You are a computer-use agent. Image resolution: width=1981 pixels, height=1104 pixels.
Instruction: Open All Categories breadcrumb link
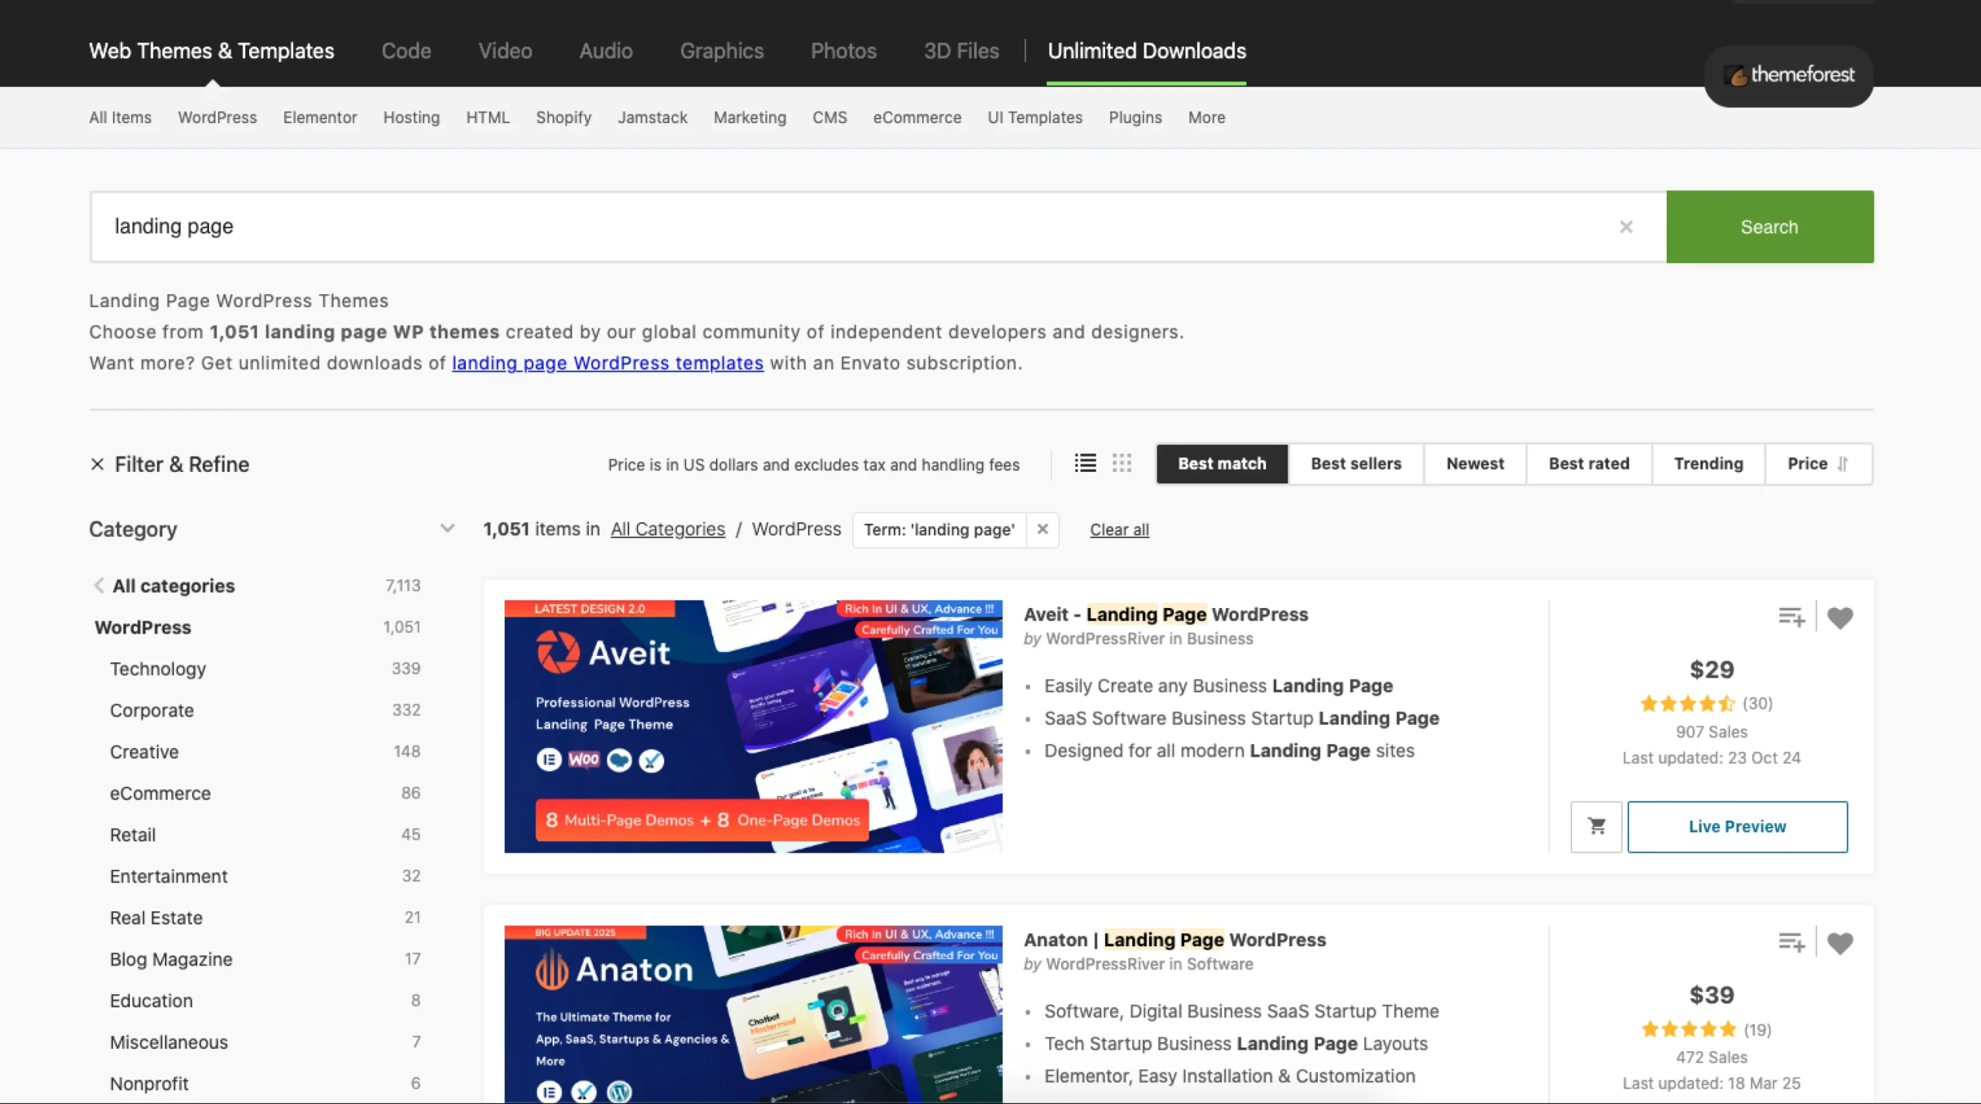click(x=668, y=529)
